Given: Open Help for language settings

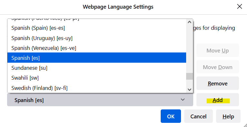Looking at the screenshot, I should [x=228, y=116].
